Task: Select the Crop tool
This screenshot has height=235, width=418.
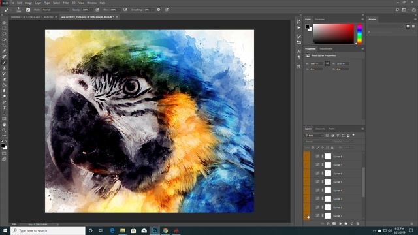Action: pyautogui.click(x=4, y=45)
